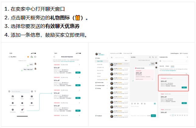Image resolution: width=196 pixels, height=128 pixels.
Task: Select the Starred filter in sidebar
Action: click(99, 73)
